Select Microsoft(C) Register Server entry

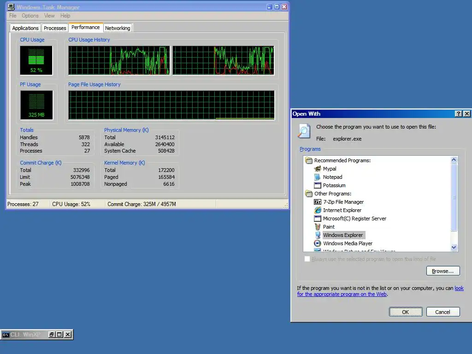pos(354,218)
